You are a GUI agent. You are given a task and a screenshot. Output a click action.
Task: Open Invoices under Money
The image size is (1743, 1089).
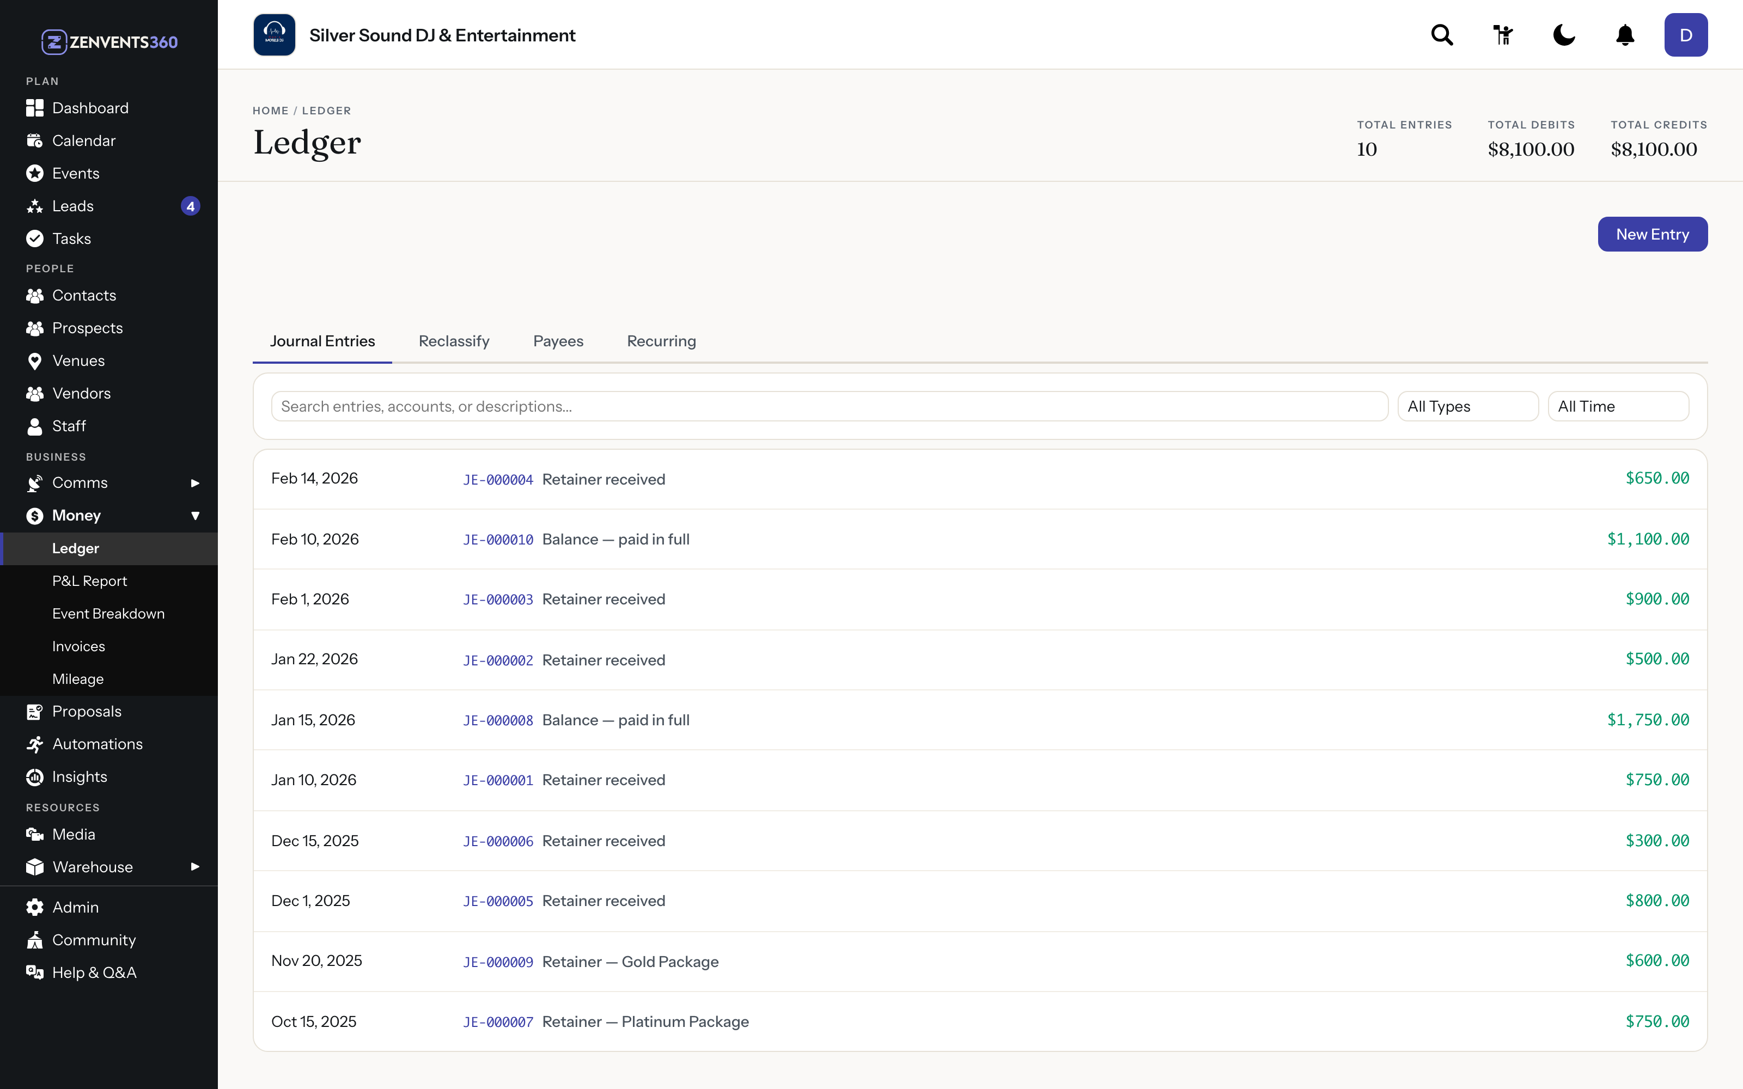point(109,646)
